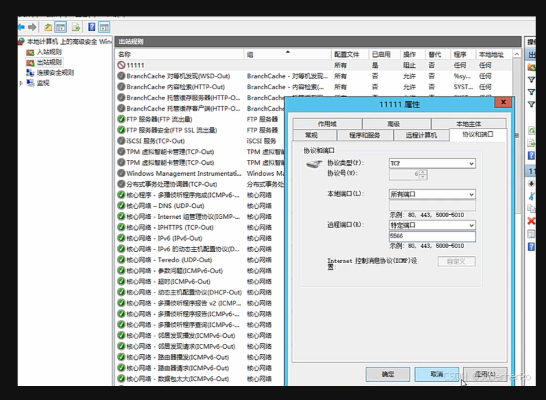Click the Export list toolbar icon
This screenshot has height=400, width=546.
[x=76, y=27]
